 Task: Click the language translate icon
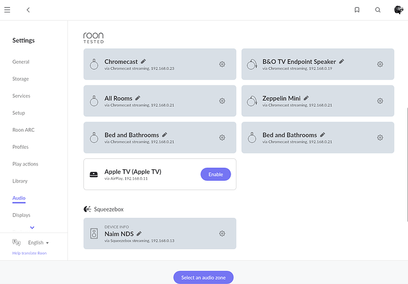17,243
